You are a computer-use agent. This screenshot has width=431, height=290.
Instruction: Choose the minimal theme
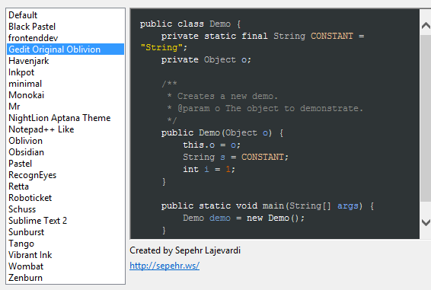tap(65, 84)
